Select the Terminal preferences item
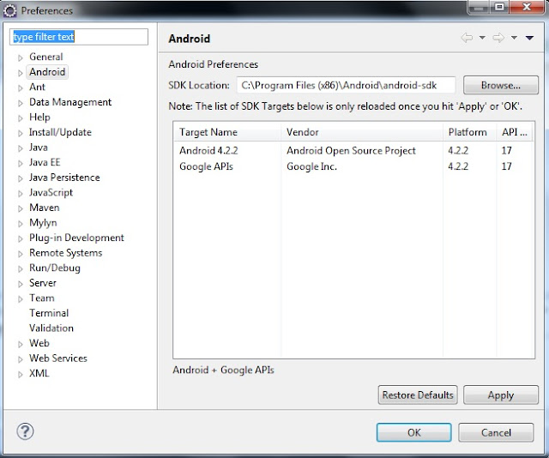Screen dimensions: 549x458 coord(49,313)
